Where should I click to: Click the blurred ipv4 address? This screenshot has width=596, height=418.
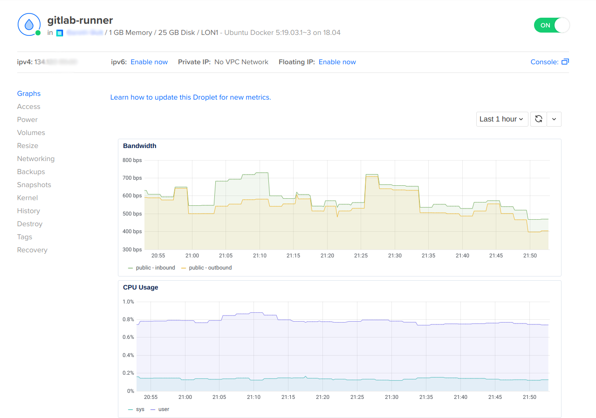[x=56, y=62]
